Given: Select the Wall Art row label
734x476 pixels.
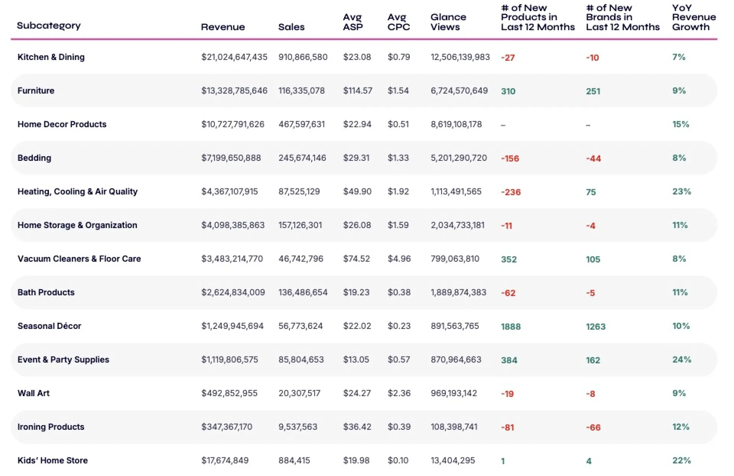Looking at the screenshot, I should coord(34,393).
